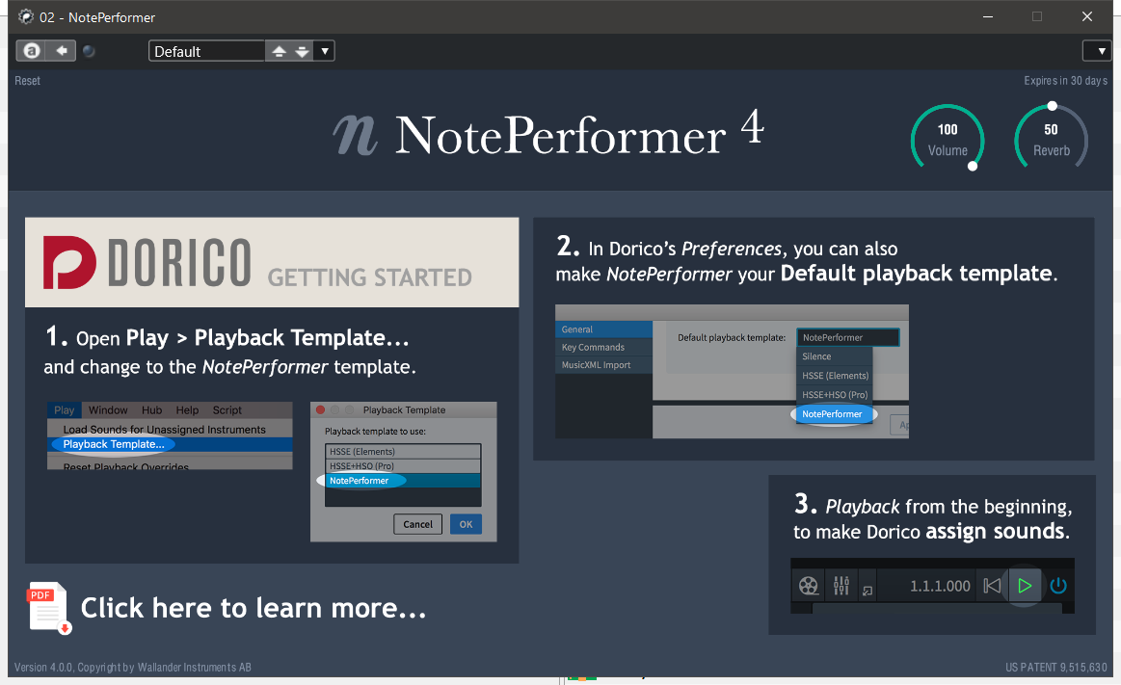Click the Volume knob set to 100
Image resolution: width=1121 pixels, height=685 pixels.
click(948, 139)
